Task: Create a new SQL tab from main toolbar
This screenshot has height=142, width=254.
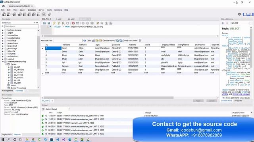Action: pos(4,14)
